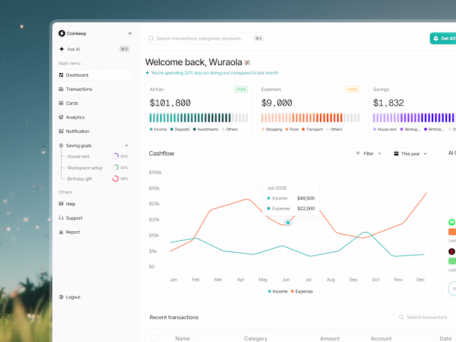Click the Transactions icon in sidebar
The width and height of the screenshot is (456, 342).
(61, 89)
